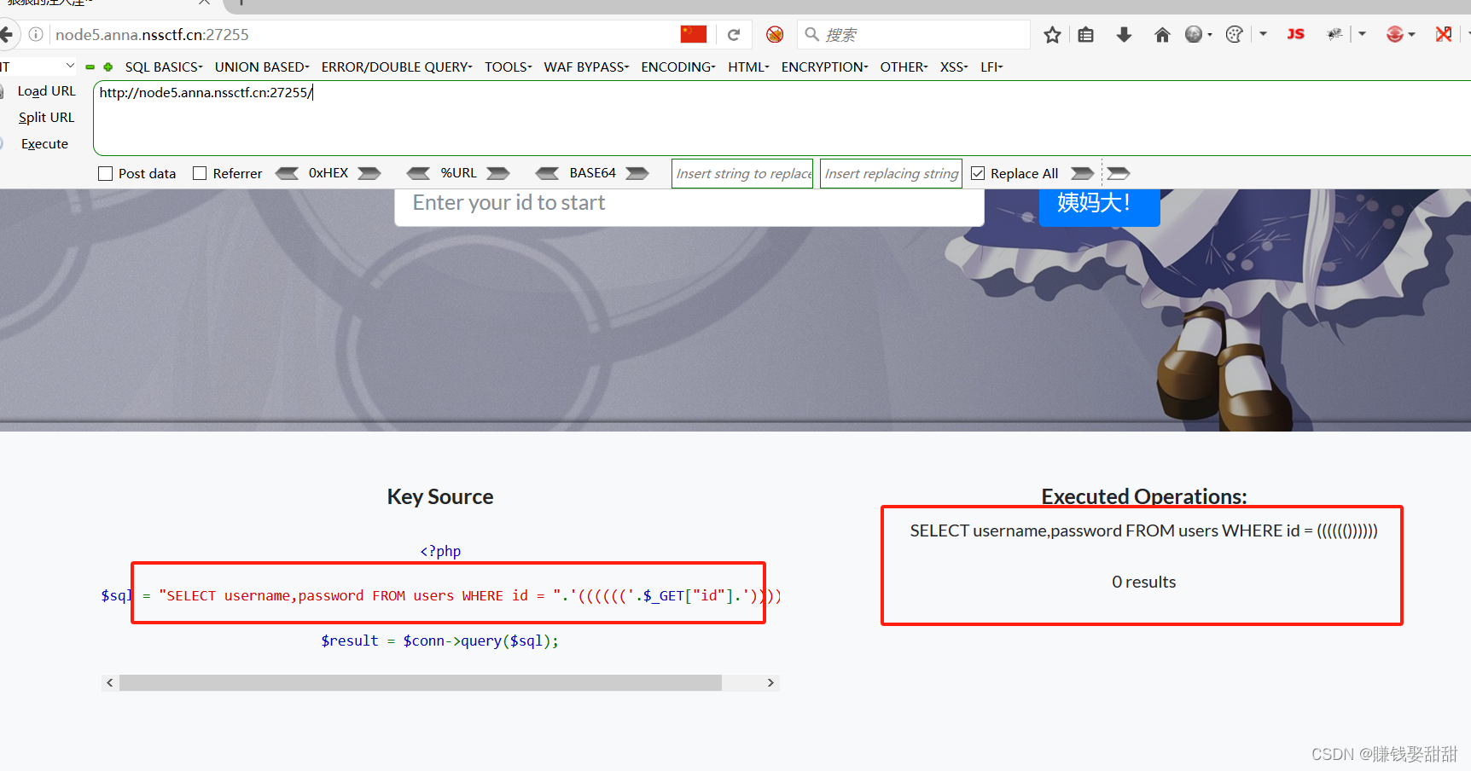1471x771 pixels.
Task: Open the OTHER menu
Action: point(904,67)
